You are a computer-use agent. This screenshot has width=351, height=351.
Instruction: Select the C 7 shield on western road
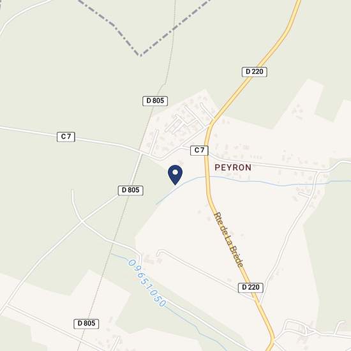(x=66, y=137)
